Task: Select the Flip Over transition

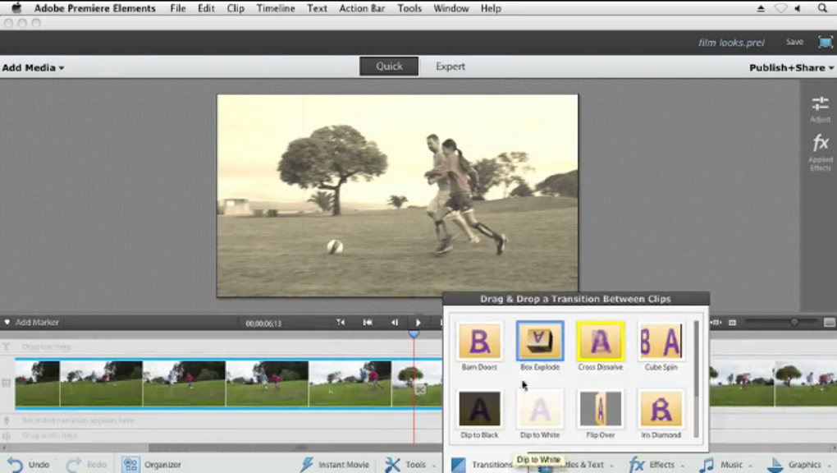Action: click(x=600, y=409)
